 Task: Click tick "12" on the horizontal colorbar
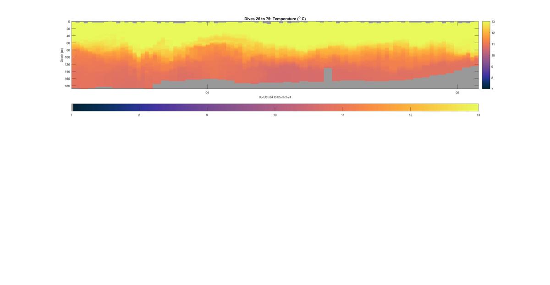pos(411,115)
